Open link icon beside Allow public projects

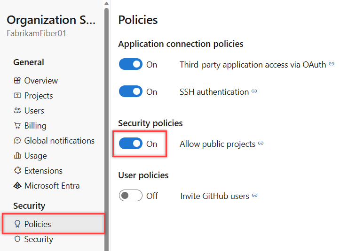click(261, 144)
